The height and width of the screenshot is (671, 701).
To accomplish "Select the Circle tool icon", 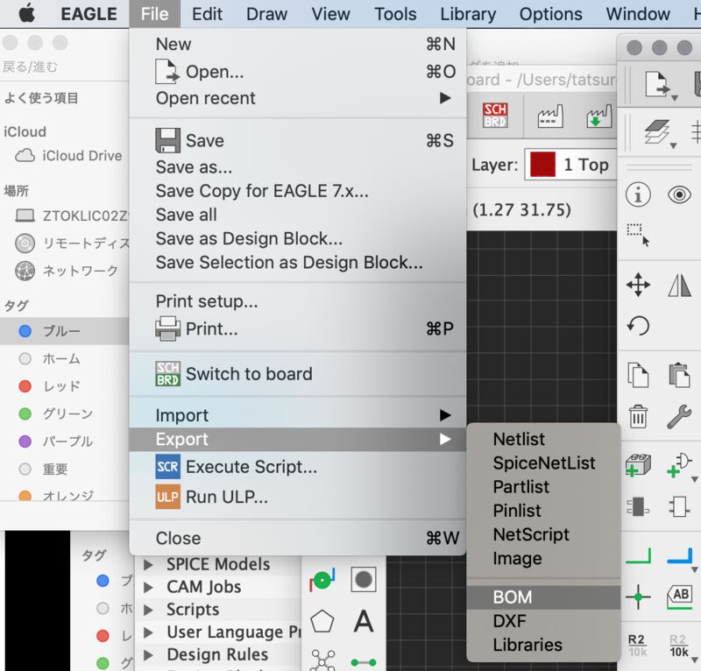I will (363, 579).
